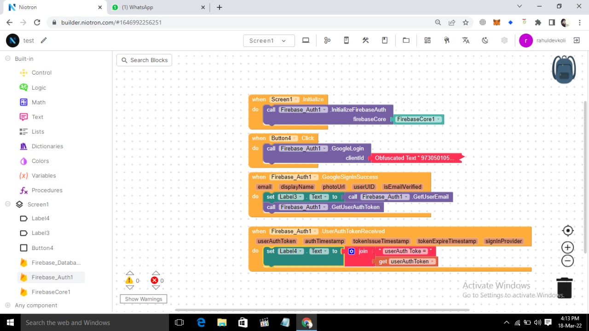The width and height of the screenshot is (589, 331).
Task: Go to previous warning up arrow
Action: (x=130, y=273)
